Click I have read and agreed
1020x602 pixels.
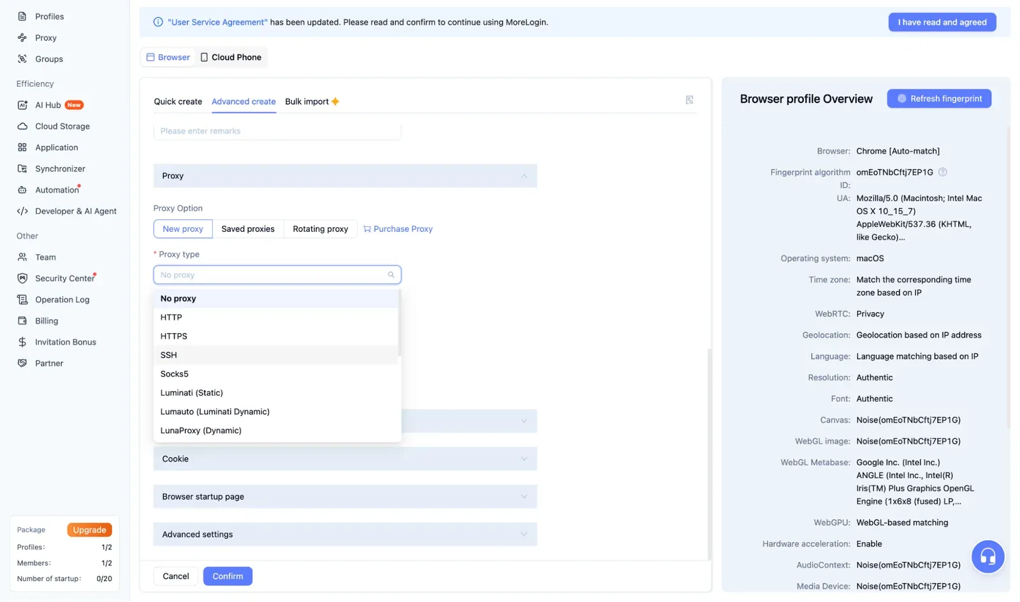tap(942, 22)
